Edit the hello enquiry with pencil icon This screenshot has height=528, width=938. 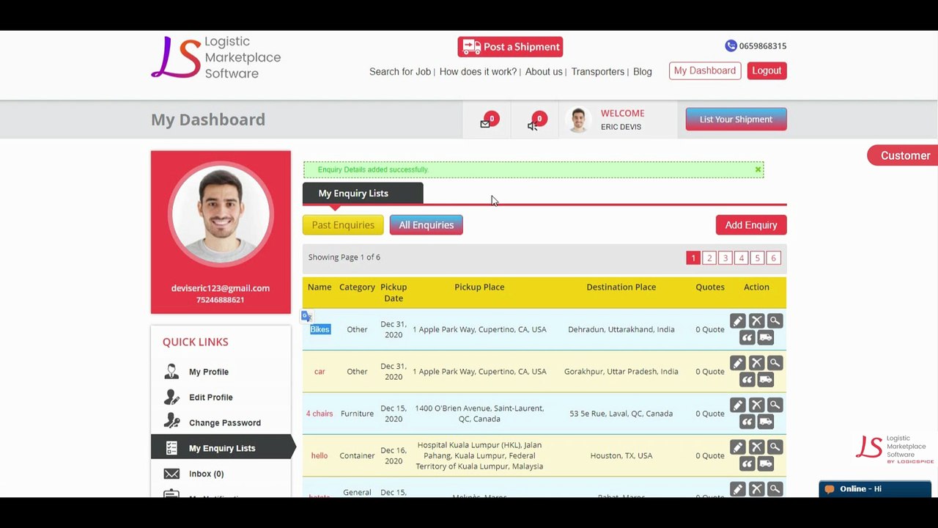(738, 447)
